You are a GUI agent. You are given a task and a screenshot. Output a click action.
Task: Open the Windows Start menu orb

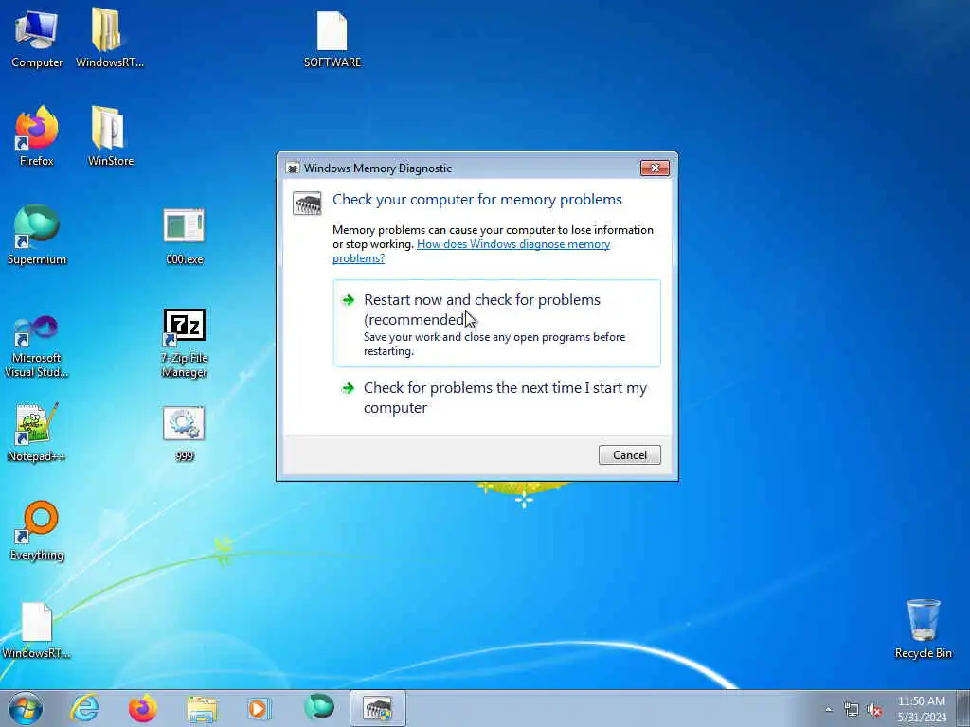(x=26, y=708)
